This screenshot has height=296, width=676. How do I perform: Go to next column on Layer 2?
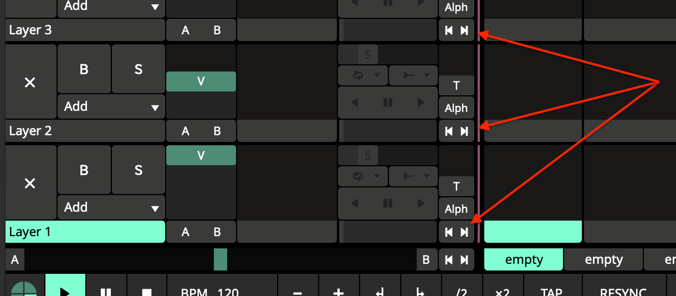[464, 131]
